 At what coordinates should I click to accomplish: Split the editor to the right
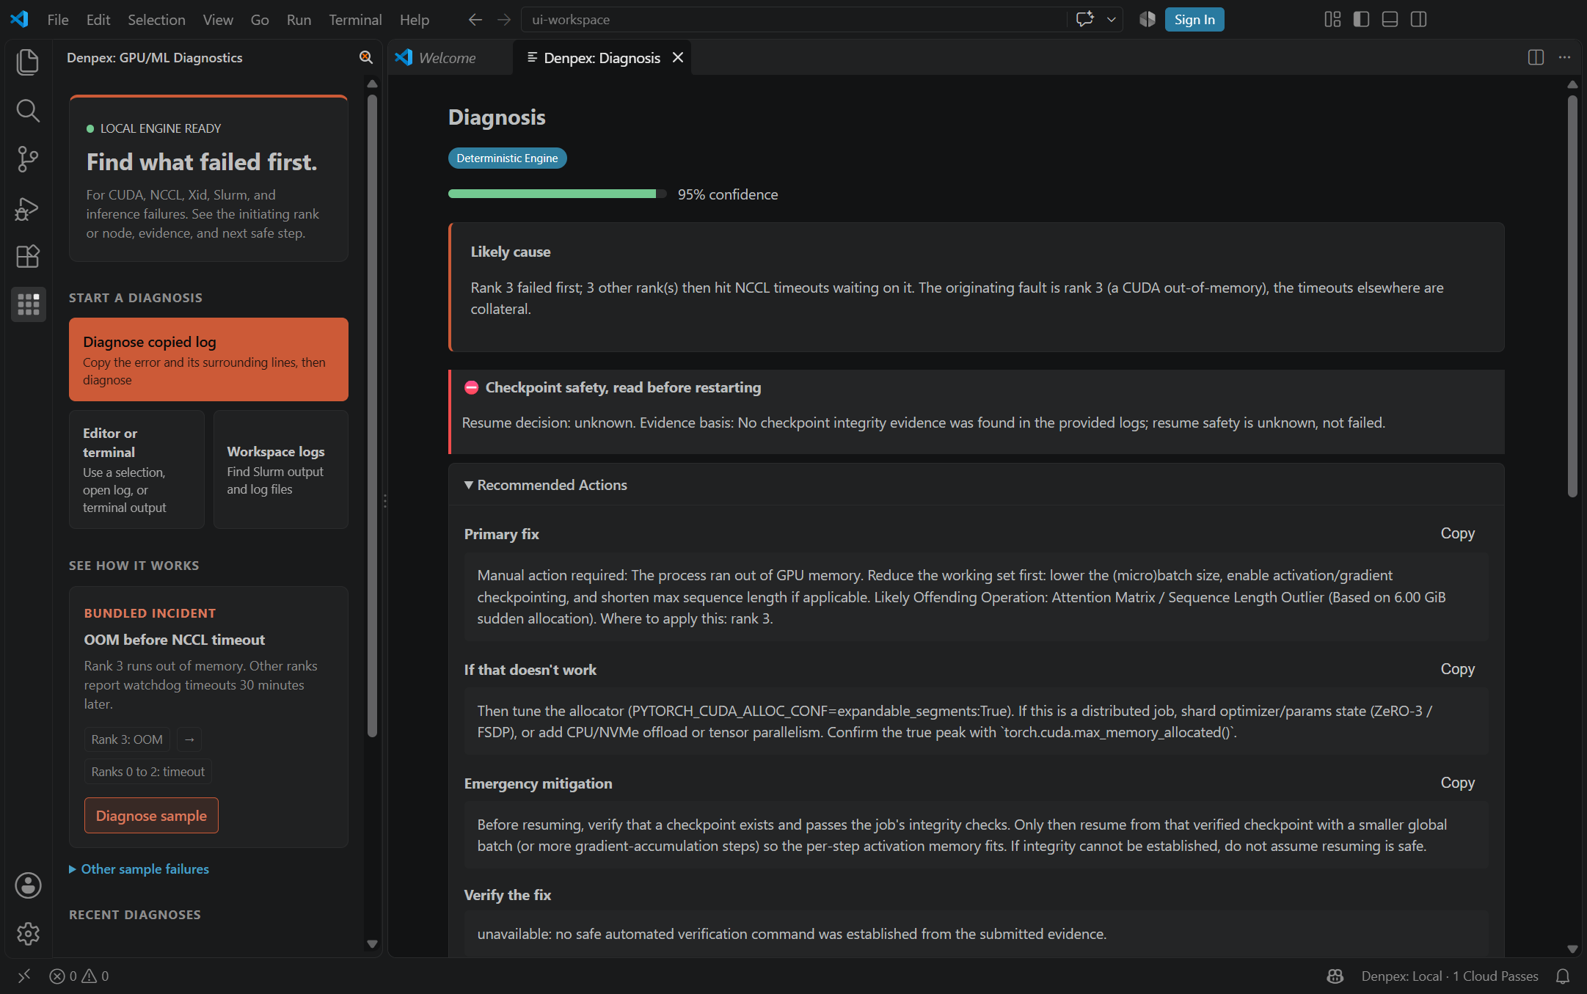pyautogui.click(x=1536, y=57)
